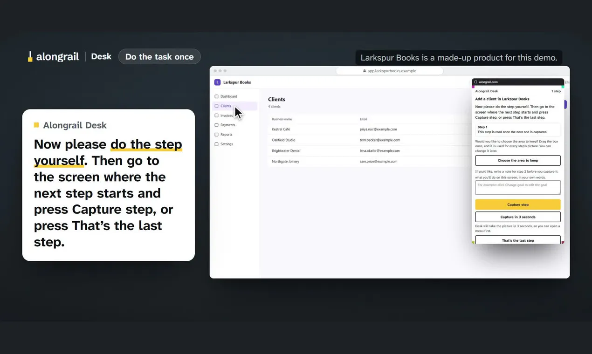Viewport: 592px width, 354px height.
Task: Click the page icon beside alongrail.com
Action: point(476,82)
